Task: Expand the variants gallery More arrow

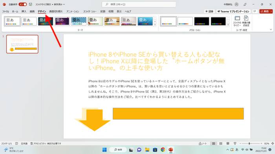Action: tap(228, 25)
